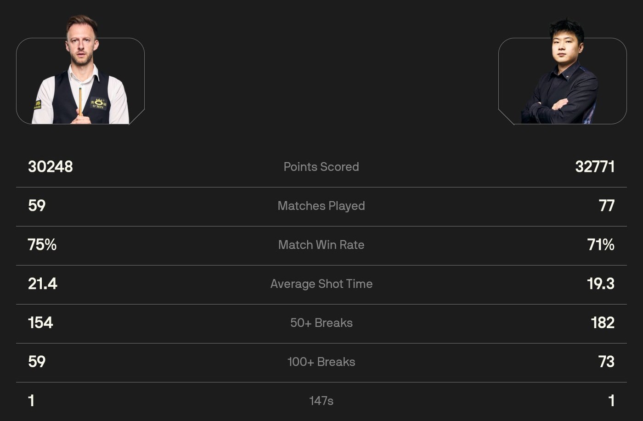This screenshot has width=643, height=421.
Task: Select the Match Win Rate label
Action: [x=321, y=245]
